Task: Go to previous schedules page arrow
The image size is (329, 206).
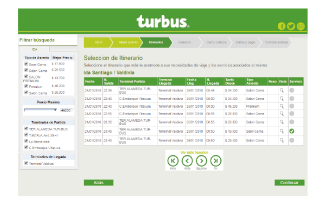Action: 187,161
